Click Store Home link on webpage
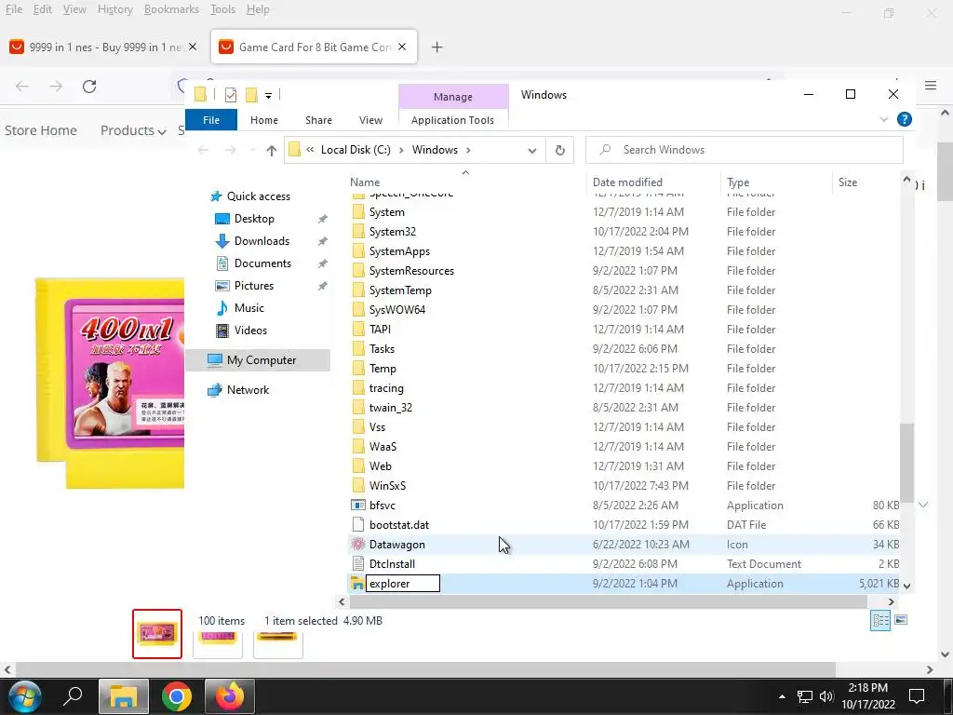The width and height of the screenshot is (953, 715). (41, 130)
